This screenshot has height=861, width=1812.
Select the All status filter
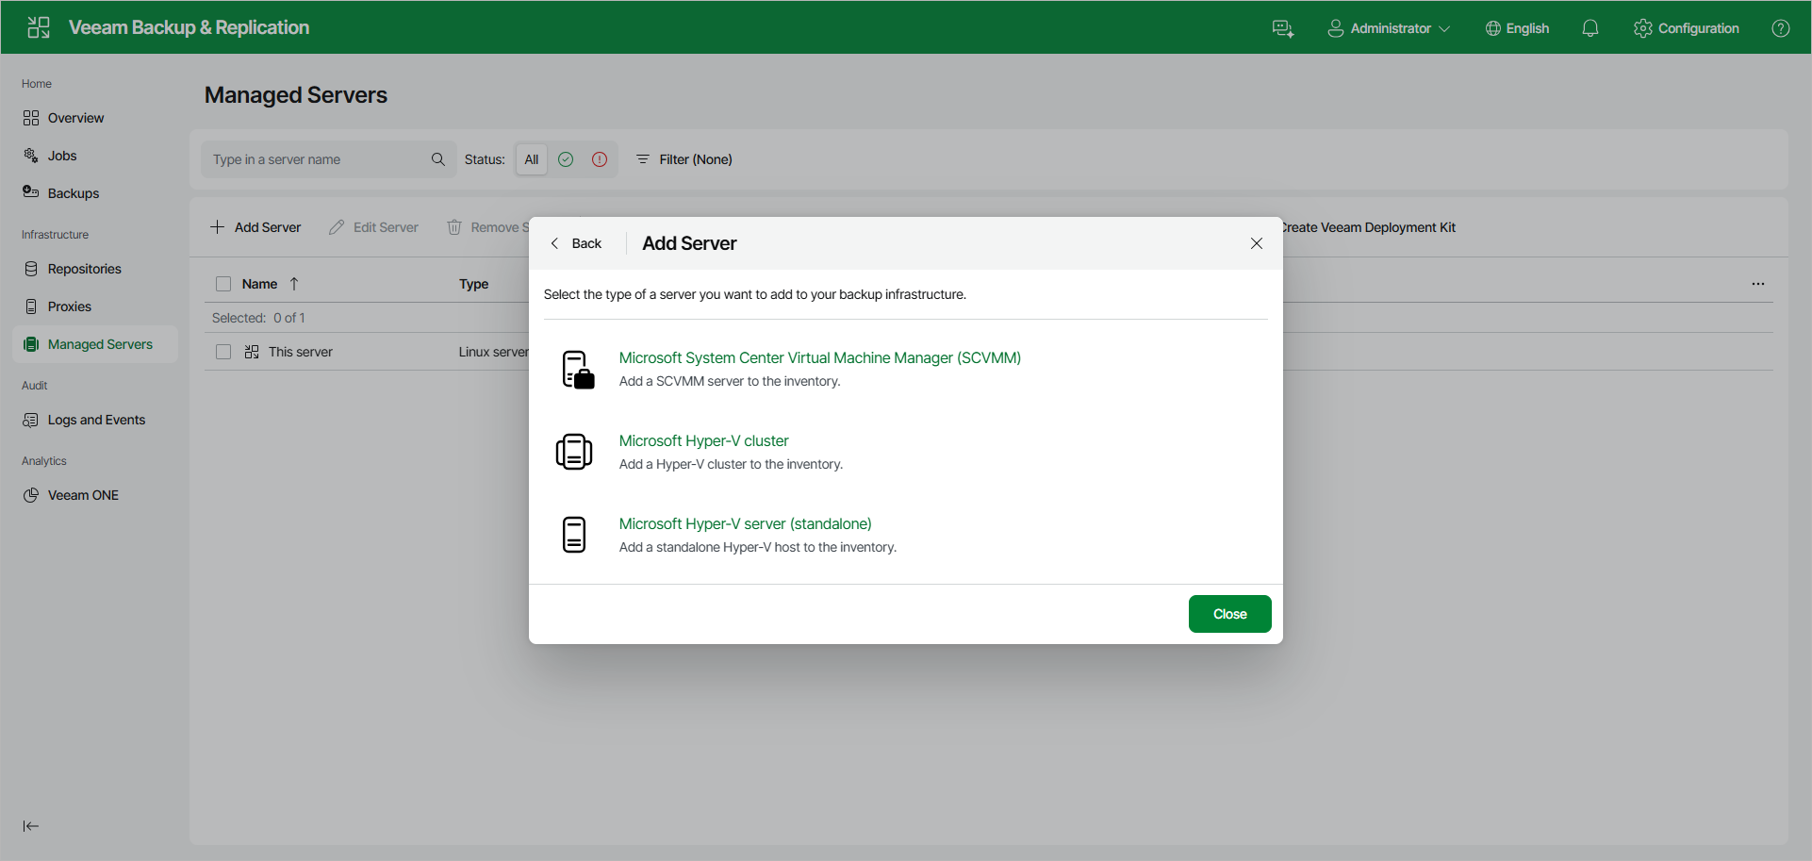pos(532,159)
